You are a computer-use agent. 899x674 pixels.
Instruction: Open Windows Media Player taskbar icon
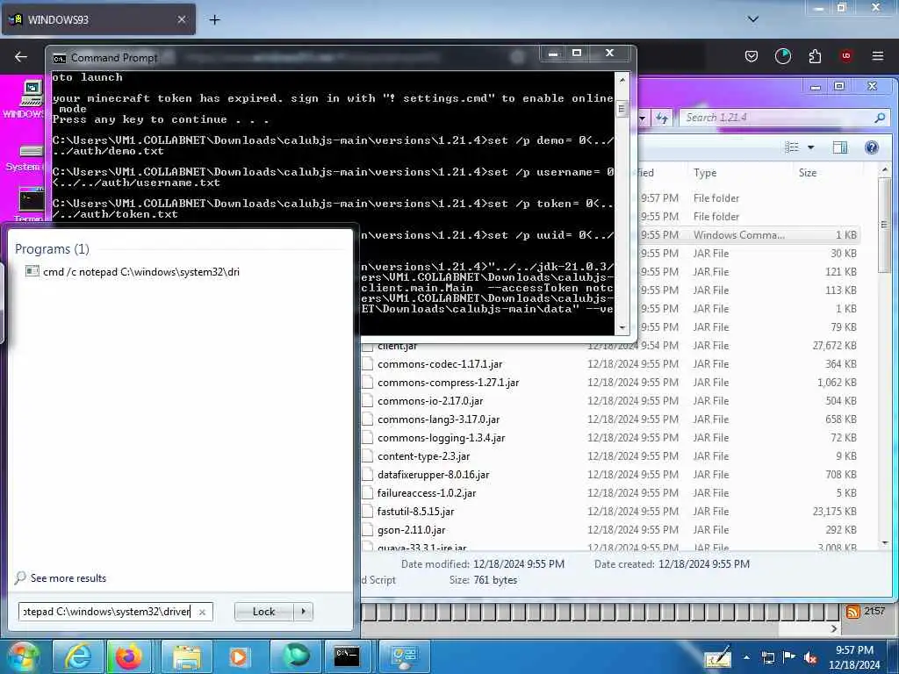click(x=238, y=656)
